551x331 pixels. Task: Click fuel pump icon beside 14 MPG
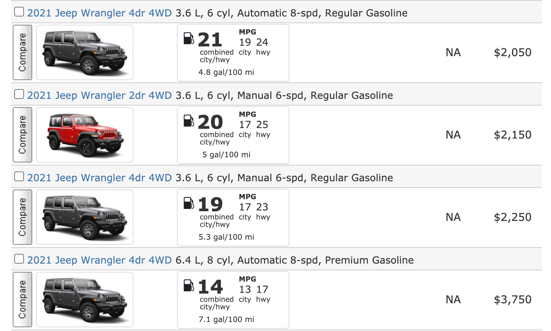(189, 286)
